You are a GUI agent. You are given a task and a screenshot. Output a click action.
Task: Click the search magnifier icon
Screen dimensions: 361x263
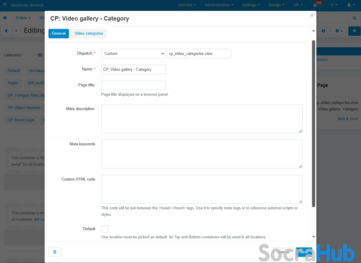(355, 18)
